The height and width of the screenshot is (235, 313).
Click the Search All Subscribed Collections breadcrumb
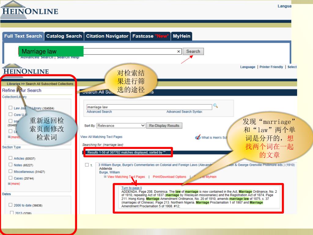49,84
